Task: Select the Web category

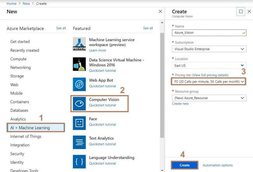Action: (14, 85)
